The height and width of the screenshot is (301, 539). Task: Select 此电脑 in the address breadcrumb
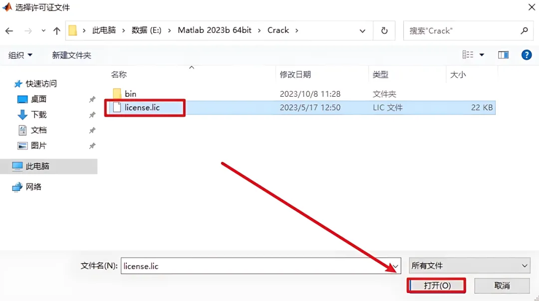click(x=104, y=30)
